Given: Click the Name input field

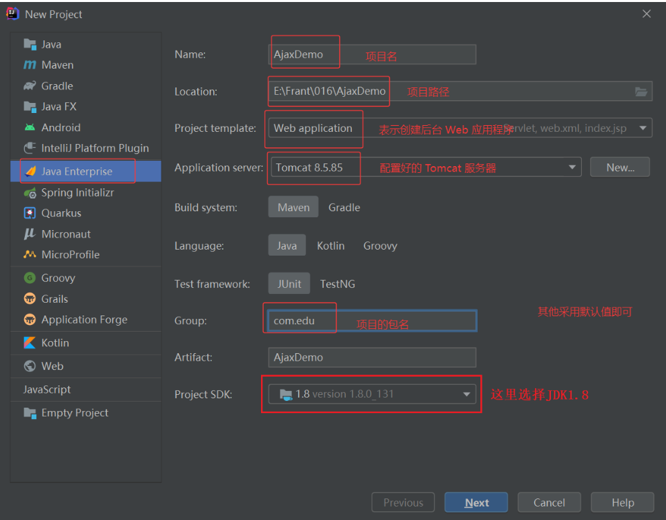Looking at the screenshot, I should (372, 54).
